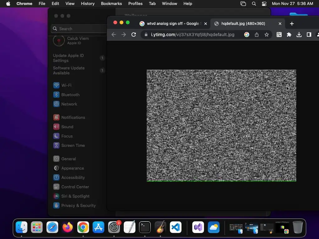Go forward in Chrome toolbar
Viewport: 319px width, 239px height.
tap(123, 35)
